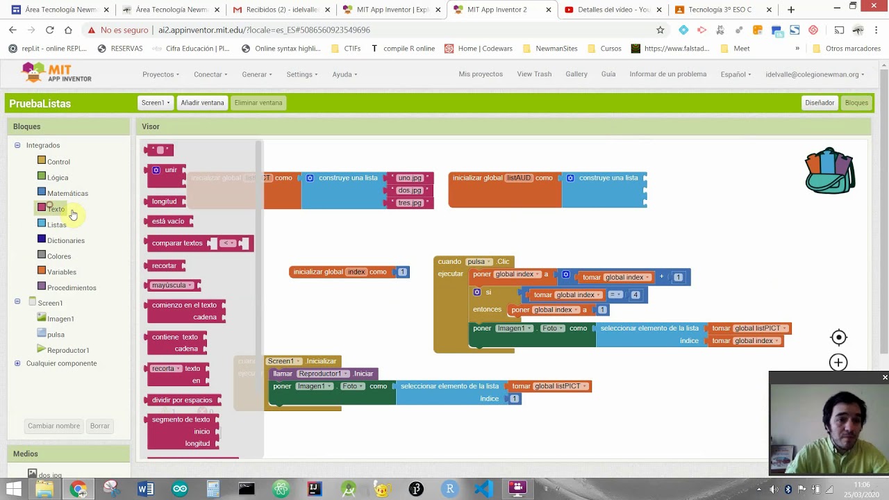Select the Procedimientos blocks category
This screenshot has height=500, width=889.
point(72,288)
